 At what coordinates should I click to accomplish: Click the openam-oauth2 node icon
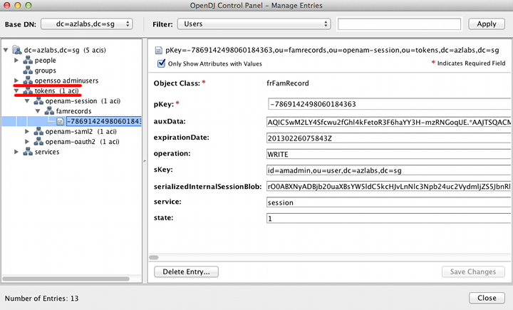coord(38,142)
